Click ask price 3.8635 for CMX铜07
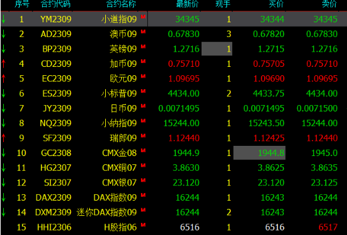Screen dimensions: 347x235 pos(324,167)
